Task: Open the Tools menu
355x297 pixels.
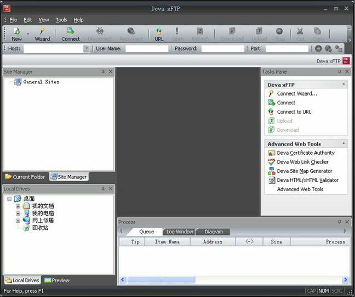Action: (61, 20)
